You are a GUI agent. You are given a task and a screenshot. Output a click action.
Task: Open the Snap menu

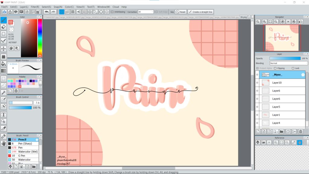[58, 7]
